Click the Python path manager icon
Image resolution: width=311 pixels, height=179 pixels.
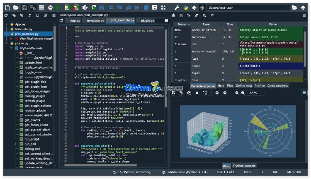(x=186, y=7)
